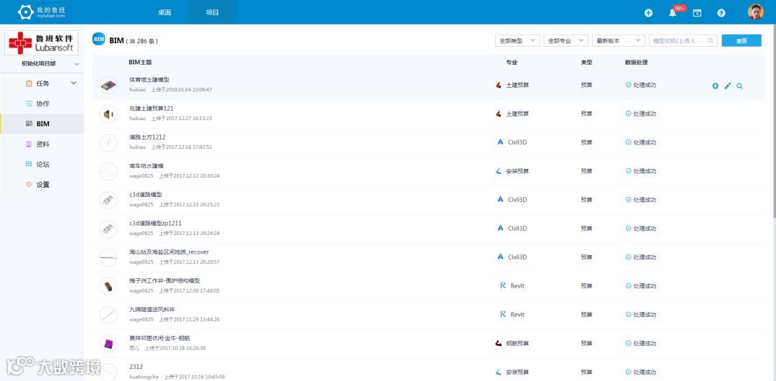Click 土建预算 icon in 体育馆土建模型 row

point(499,86)
